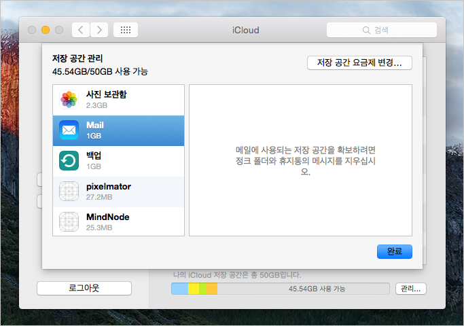Click the yellow storage bar segment

[x=194, y=289]
